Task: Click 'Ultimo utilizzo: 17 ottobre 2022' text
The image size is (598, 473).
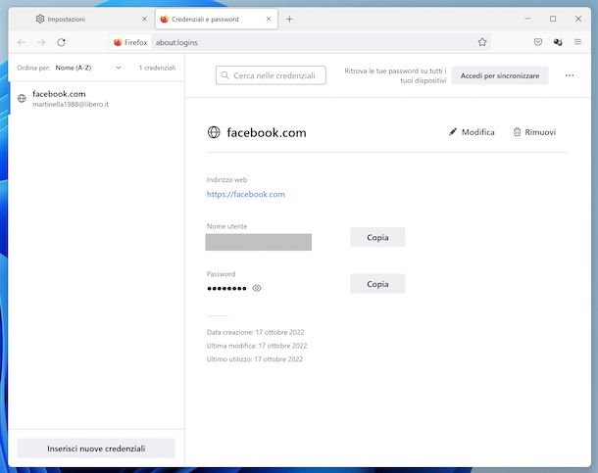Action: point(254,359)
